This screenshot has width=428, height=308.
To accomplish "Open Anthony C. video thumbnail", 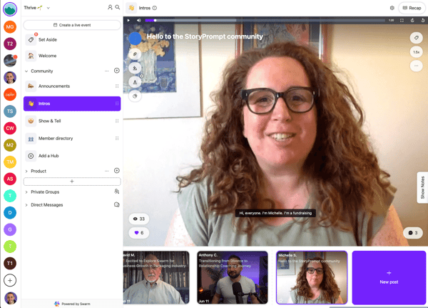I will click(x=233, y=277).
